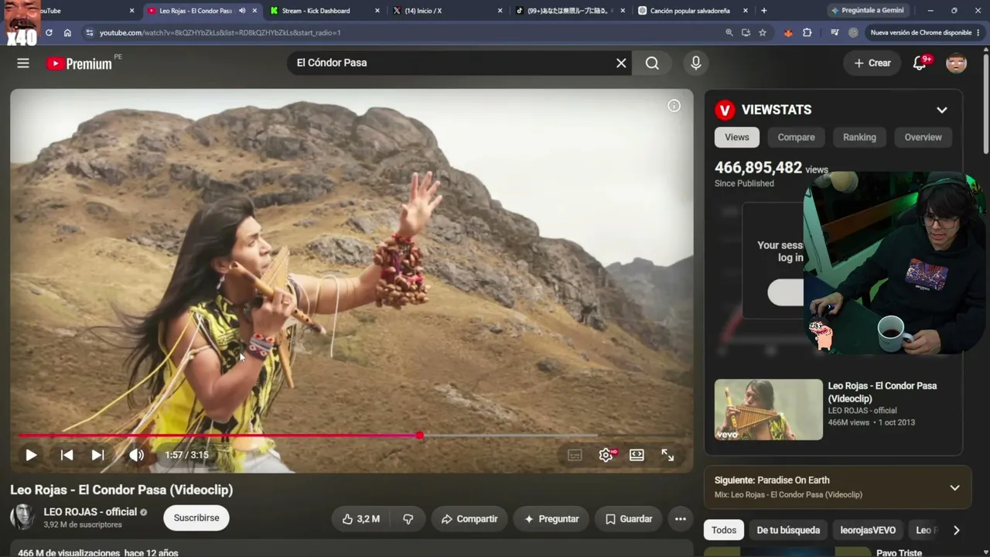
Task: Clear the El Cóndor Pasa search text
Action: coord(621,63)
